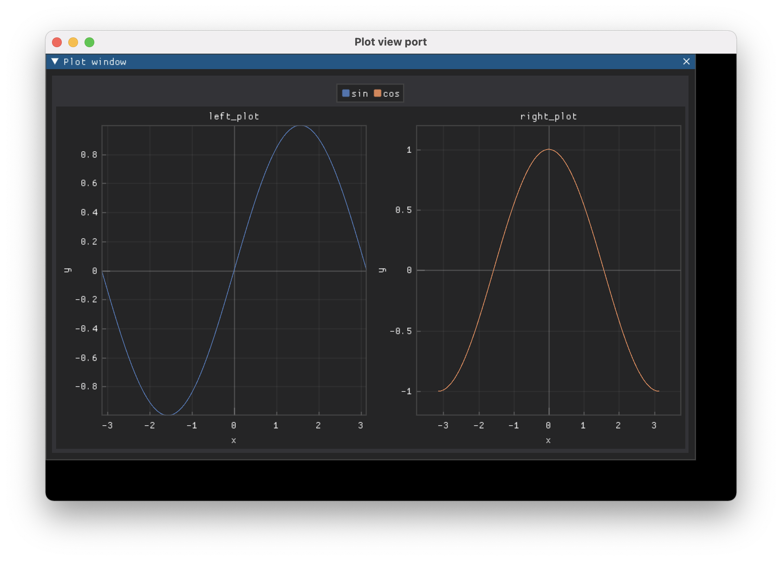Click the left_plot title

[x=234, y=116]
